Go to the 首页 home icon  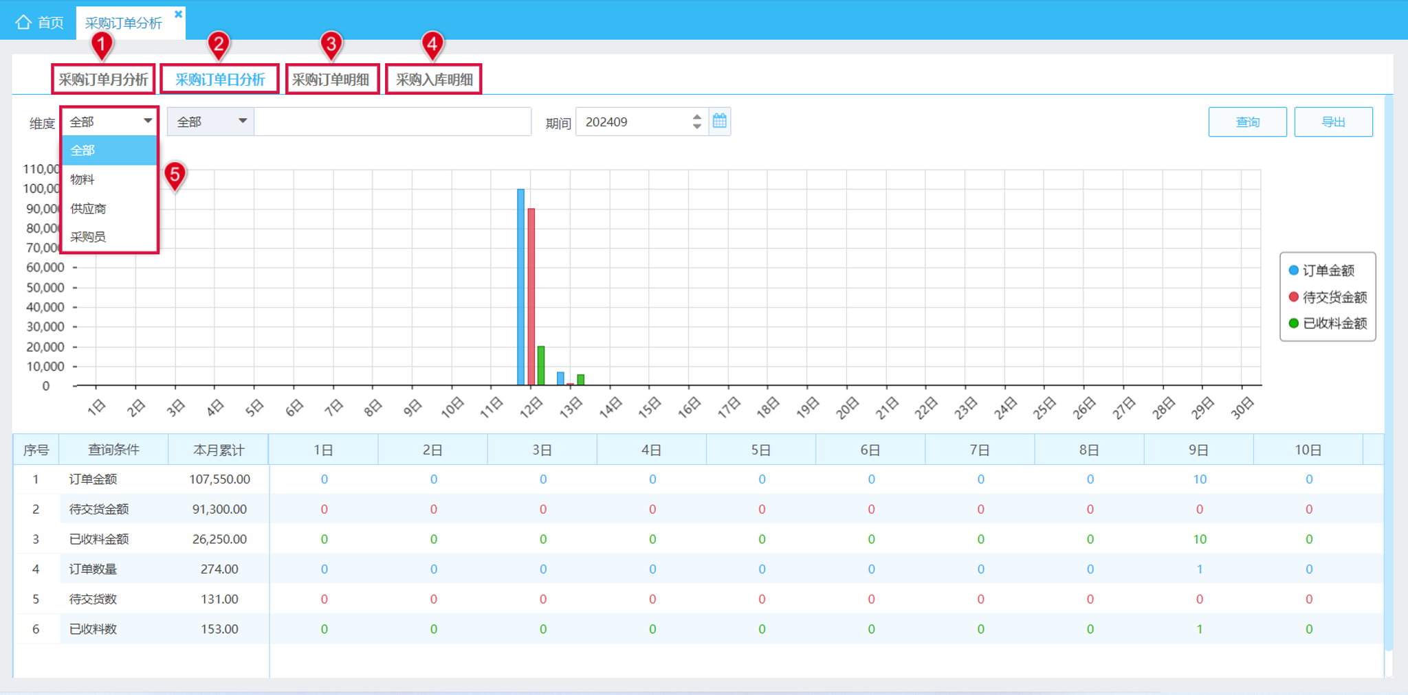(x=23, y=23)
